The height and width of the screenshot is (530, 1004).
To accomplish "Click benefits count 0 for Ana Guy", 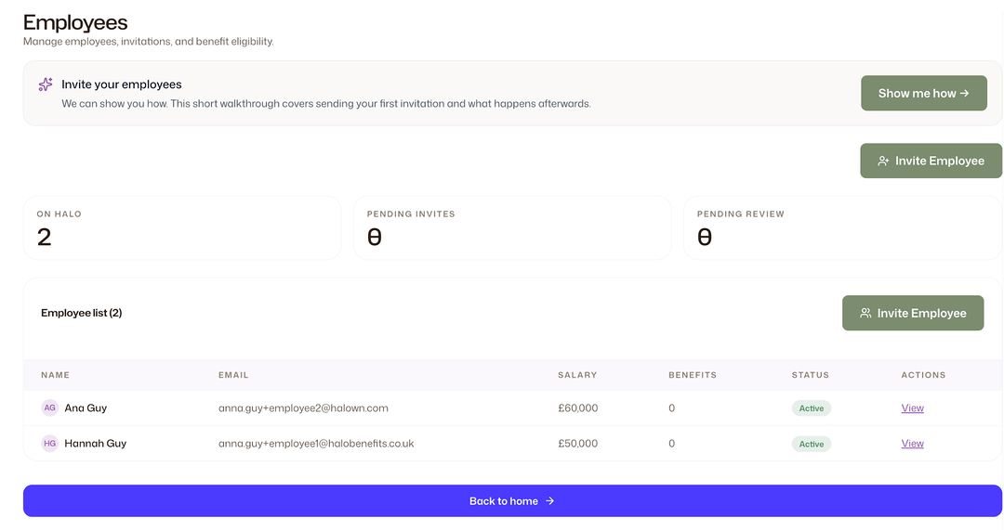I will tap(671, 407).
